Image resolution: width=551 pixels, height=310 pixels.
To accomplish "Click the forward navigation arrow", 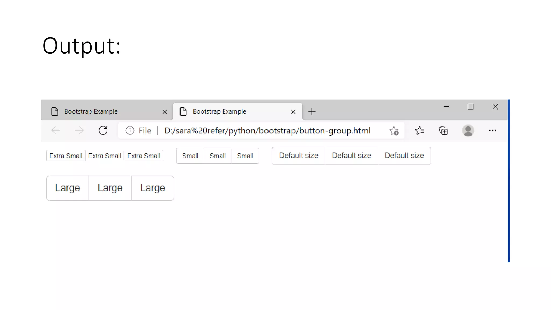I will click(x=79, y=131).
